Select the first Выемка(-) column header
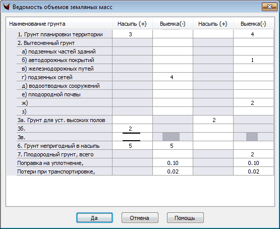The width and height of the screenshot is (280, 229). click(x=173, y=24)
